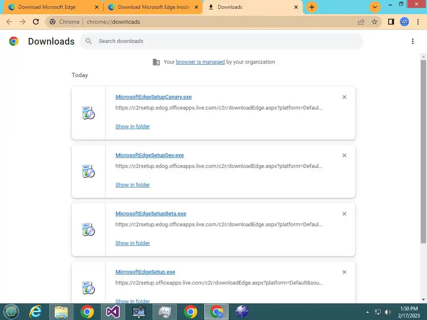Share this page icon in address bar
This screenshot has height=320, width=427.
click(361, 22)
